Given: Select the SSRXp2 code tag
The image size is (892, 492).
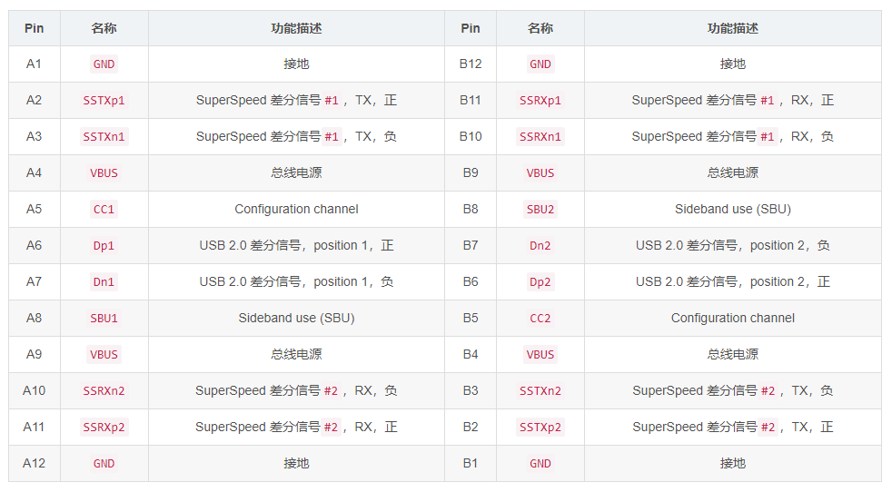Looking at the screenshot, I should click(104, 428).
